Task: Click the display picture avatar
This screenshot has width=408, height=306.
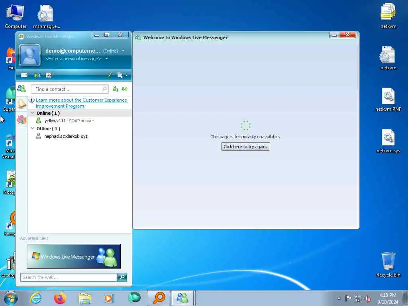Action: [x=29, y=55]
